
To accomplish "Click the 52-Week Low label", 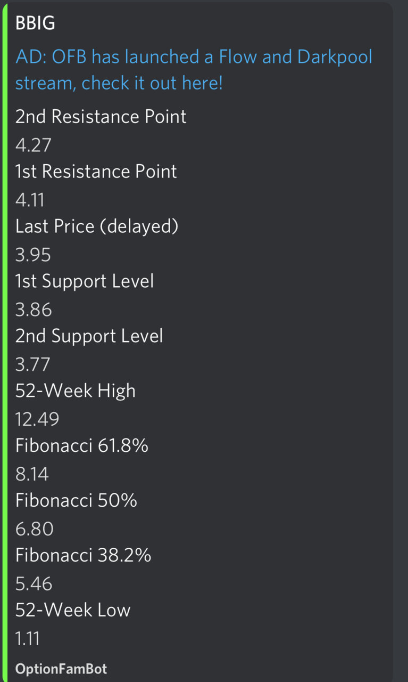I will (x=73, y=610).
